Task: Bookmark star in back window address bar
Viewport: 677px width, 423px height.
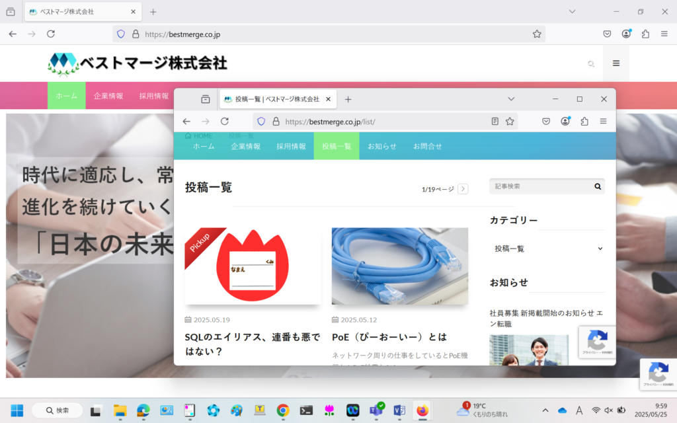Action: click(x=537, y=34)
